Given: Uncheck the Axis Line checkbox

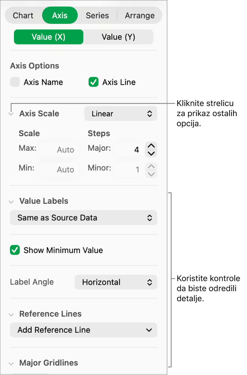Looking at the screenshot, I should click(x=93, y=82).
